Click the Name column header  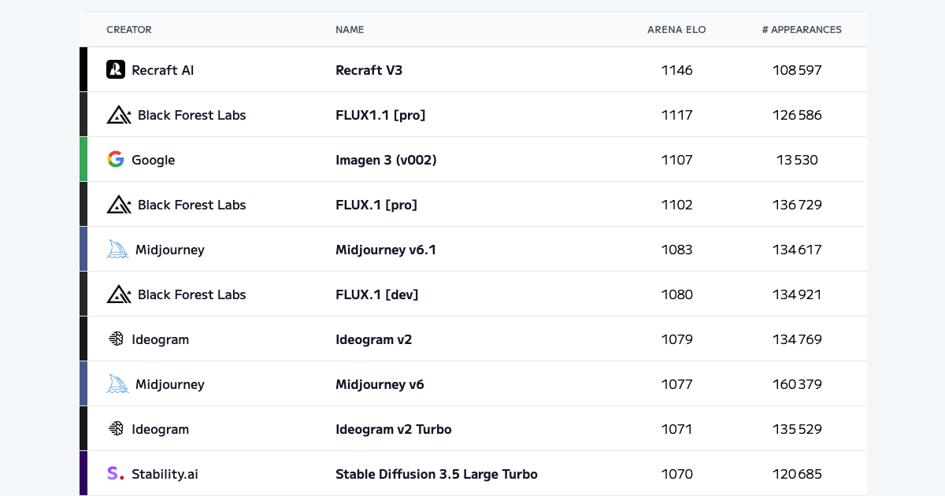tap(350, 30)
